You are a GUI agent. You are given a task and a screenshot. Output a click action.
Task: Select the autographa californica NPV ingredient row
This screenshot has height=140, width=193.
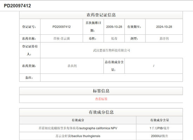pos(101,128)
